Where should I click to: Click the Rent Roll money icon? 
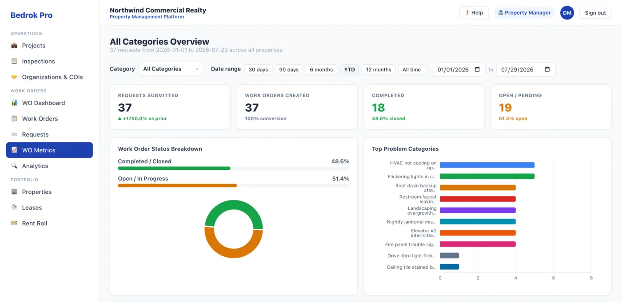(x=14, y=224)
